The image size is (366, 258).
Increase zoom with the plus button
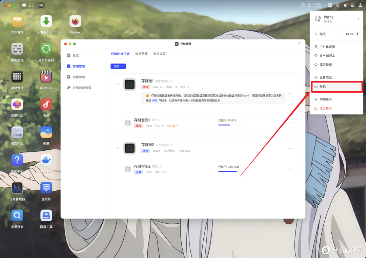358,34
